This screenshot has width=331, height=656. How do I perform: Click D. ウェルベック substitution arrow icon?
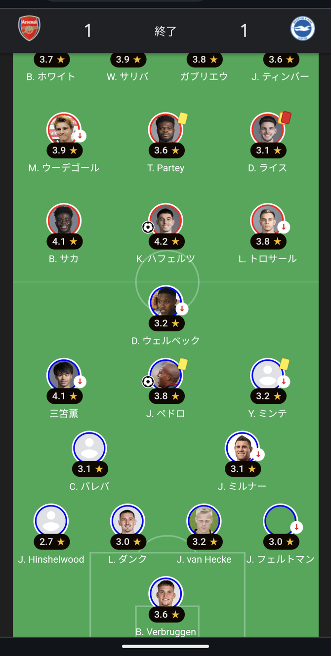[x=182, y=309]
